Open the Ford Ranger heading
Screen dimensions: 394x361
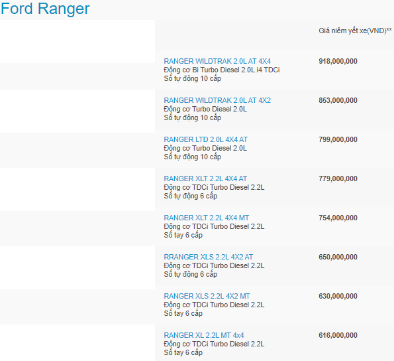(45, 9)
